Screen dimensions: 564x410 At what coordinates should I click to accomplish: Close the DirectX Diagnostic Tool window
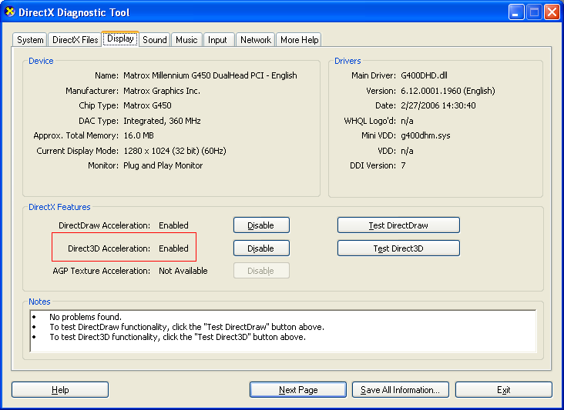point(552,12)
